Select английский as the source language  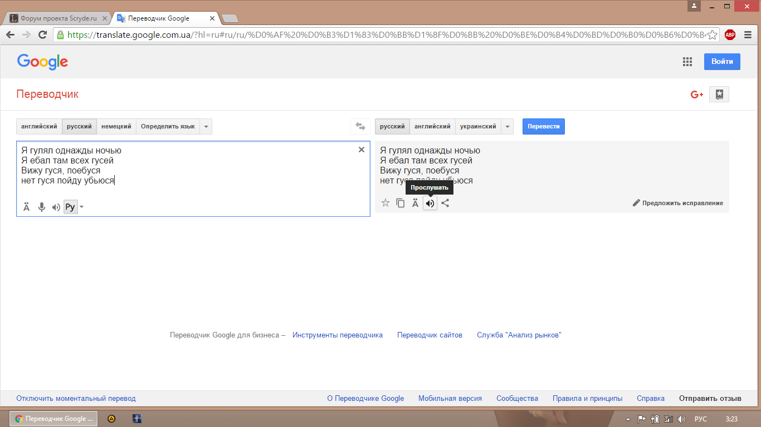click(x=39, y=127)
